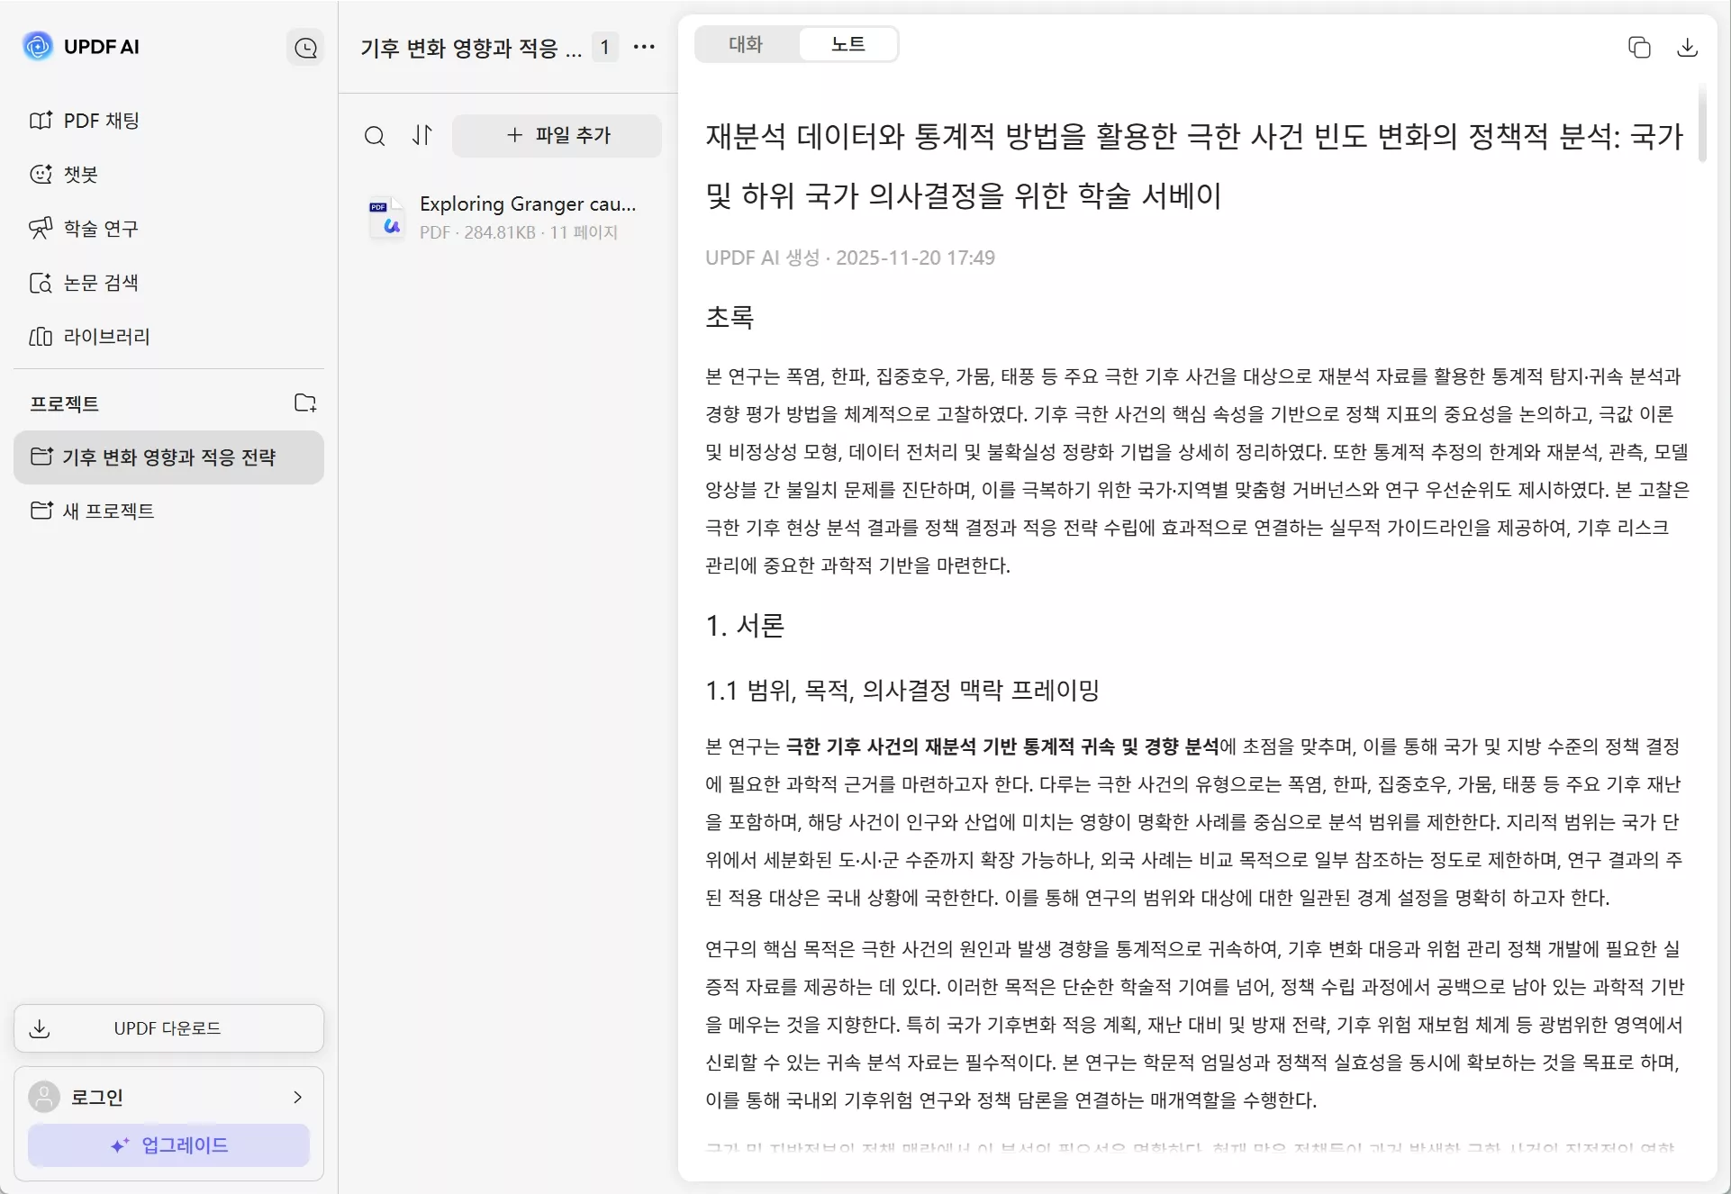Toggle the file sort order
This screenshot has height=1194, width=1731.
pos(422,135)
